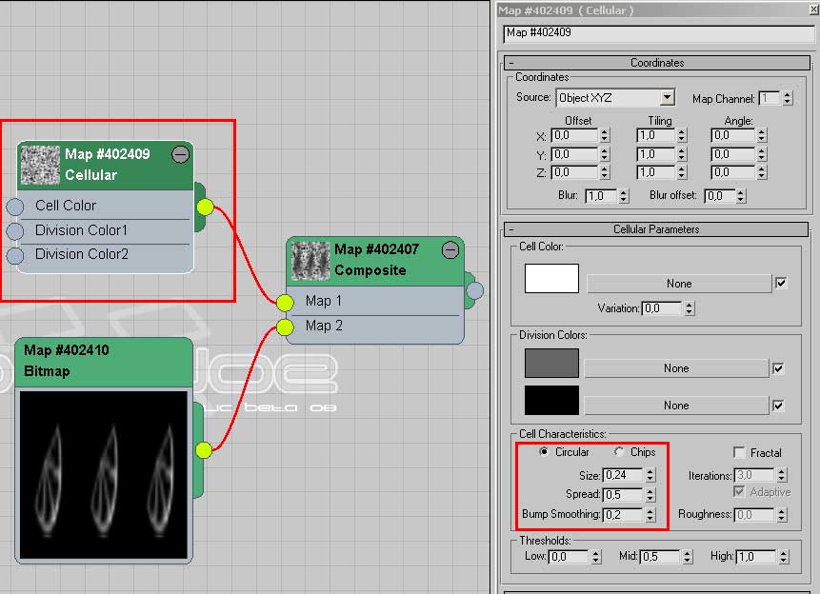Collapse the Composite node with minus icon
Viewport: 820px width, 594px height.
point(450,250)
